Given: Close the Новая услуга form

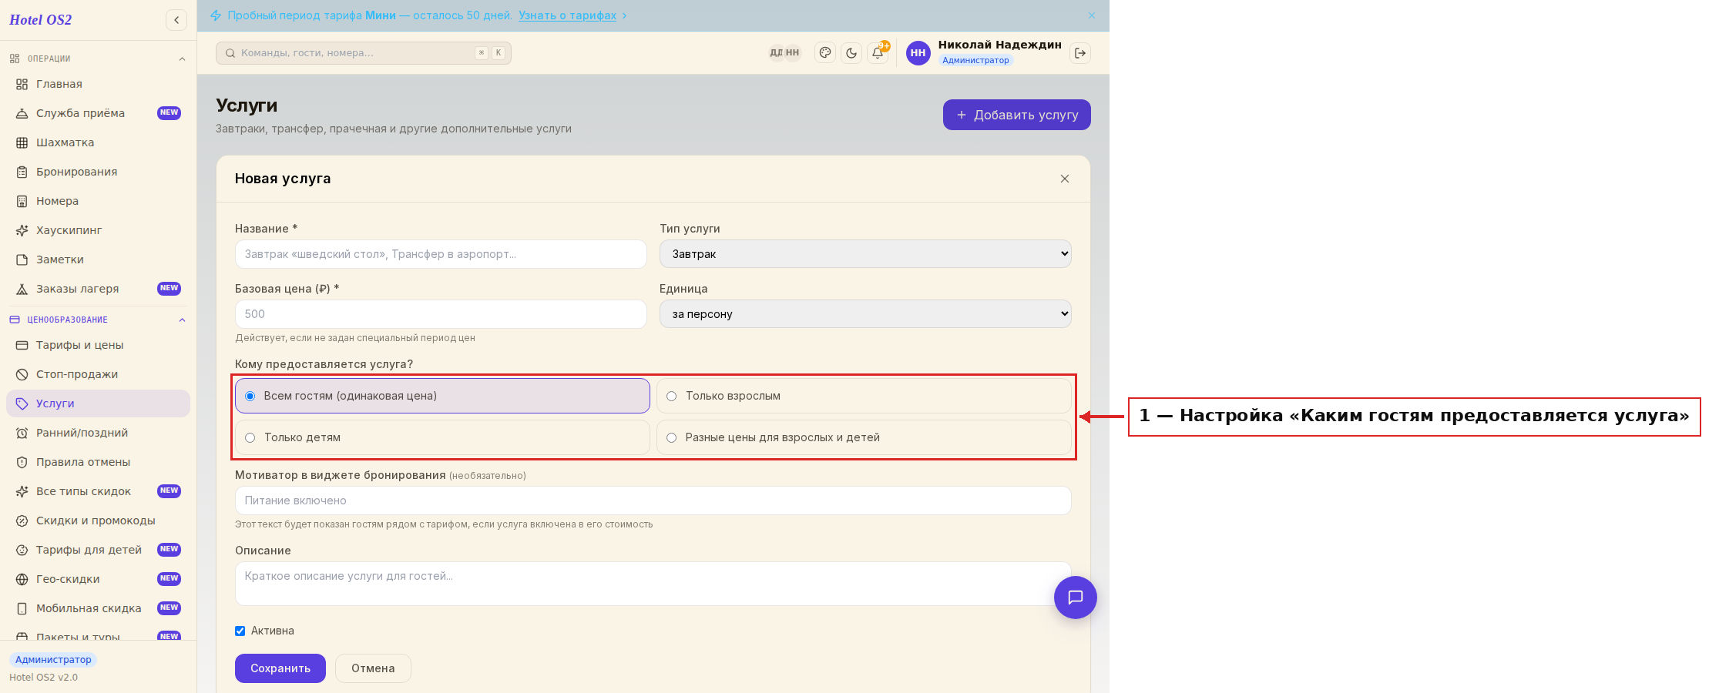Looking at the screenshot, I should 1065,179.
